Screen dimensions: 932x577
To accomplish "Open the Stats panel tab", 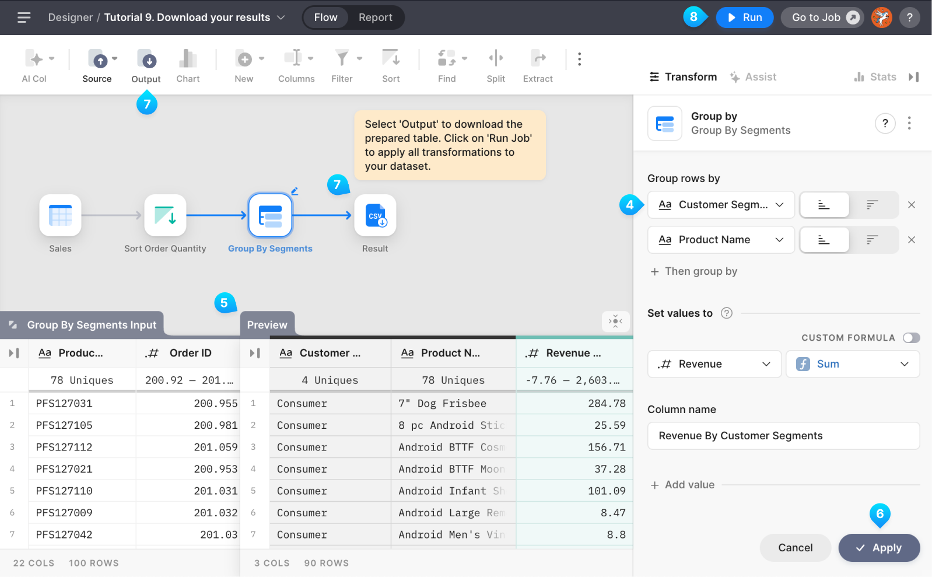I will pos(875,77).
